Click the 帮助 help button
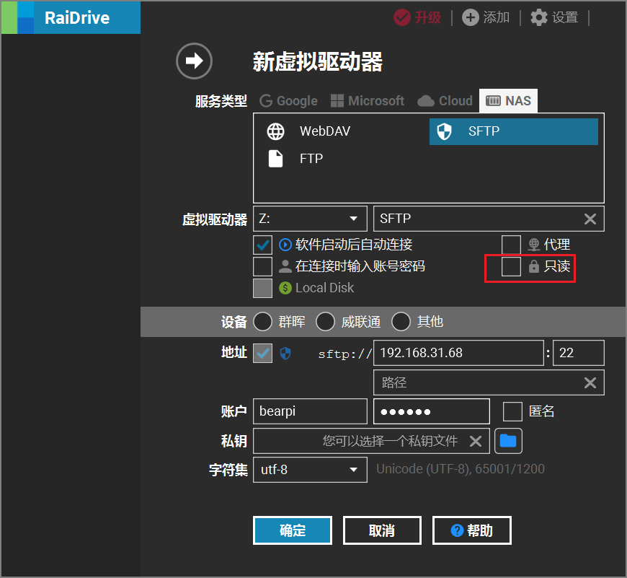The height and width of the screenshot is (578, 627). click(472, 530)
